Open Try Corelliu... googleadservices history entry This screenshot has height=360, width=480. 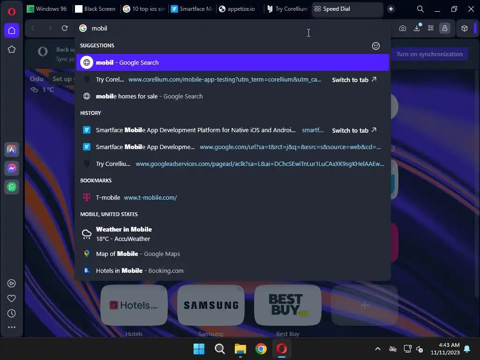(232, 164)
